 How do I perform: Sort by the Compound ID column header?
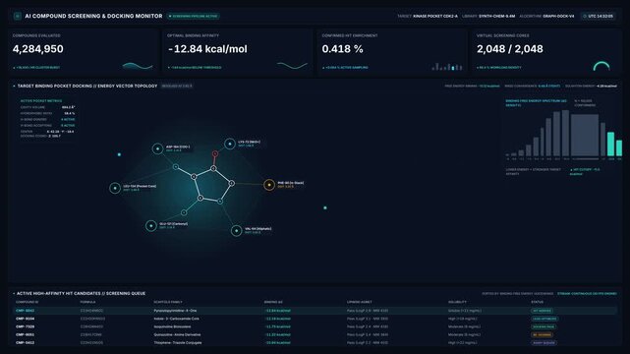point(27,302)
